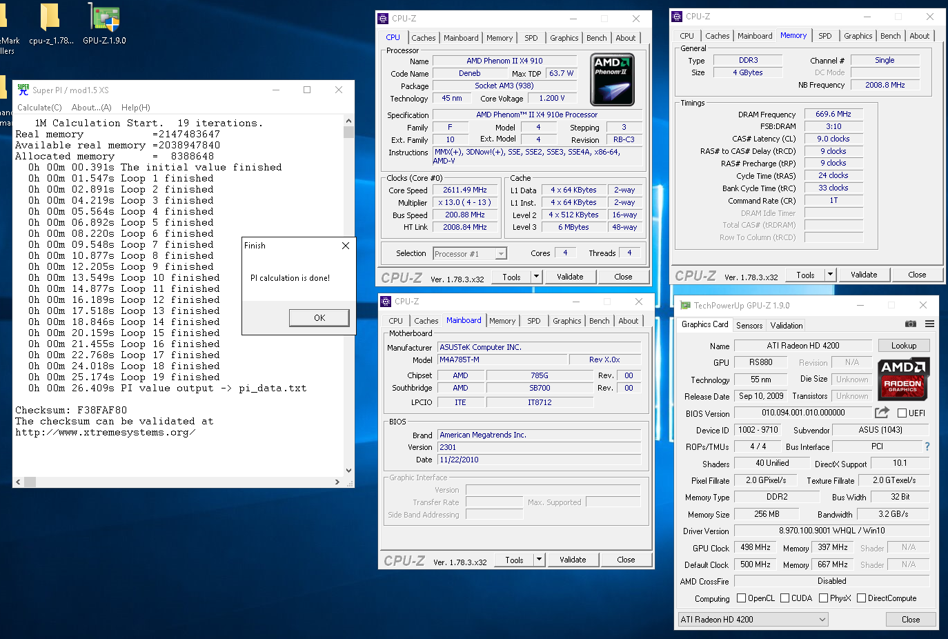Screen dimensions: 948x639
Task: Click the AMD Radeon Graphics logo
Action: pos(903,379)
